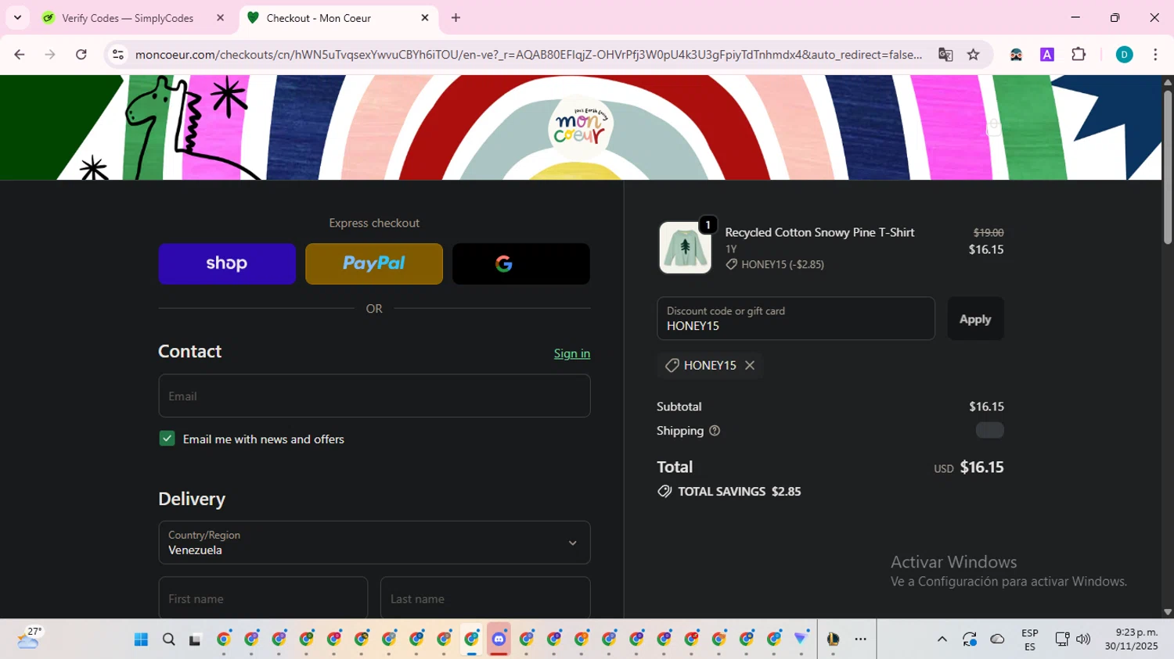Go forward to the next page
The width and height of the screenshot is (1174, 659).
coord(50,55)
